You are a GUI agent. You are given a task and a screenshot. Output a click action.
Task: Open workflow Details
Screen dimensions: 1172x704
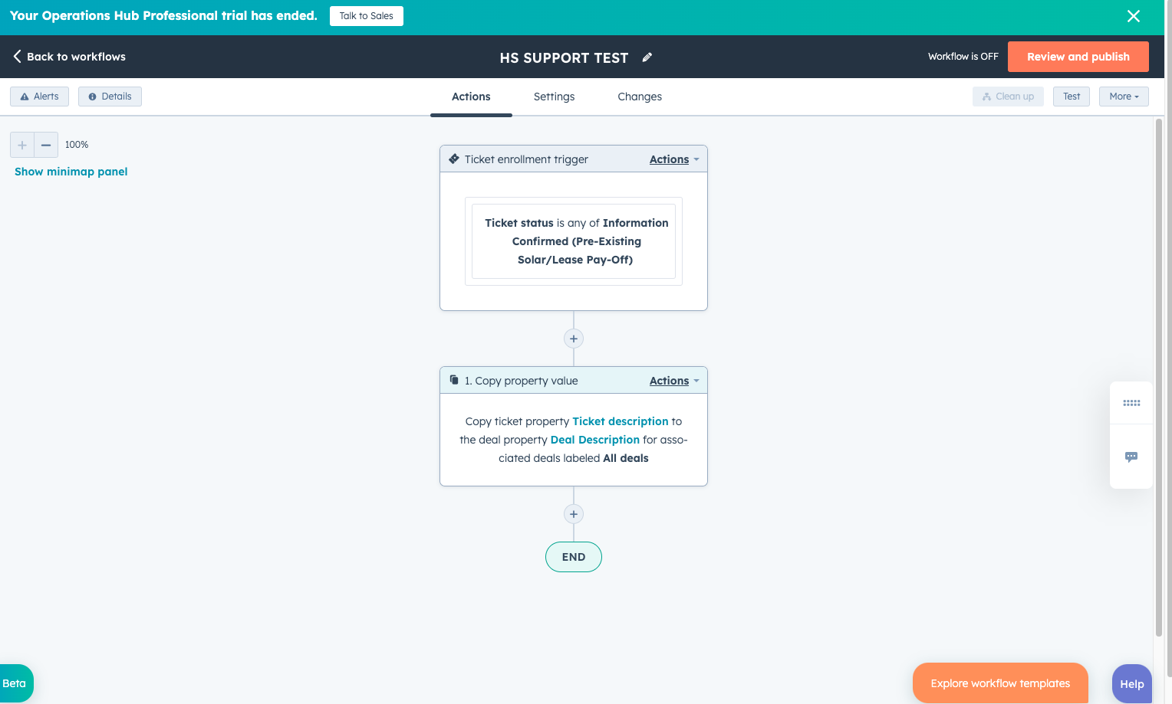(110, 97)
